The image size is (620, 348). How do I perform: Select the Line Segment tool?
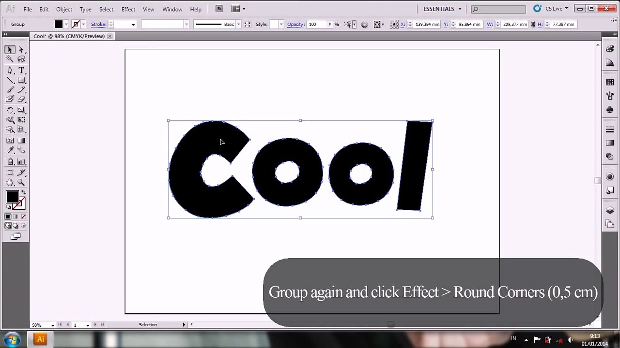pyautogui.click(x=10, y=80)
